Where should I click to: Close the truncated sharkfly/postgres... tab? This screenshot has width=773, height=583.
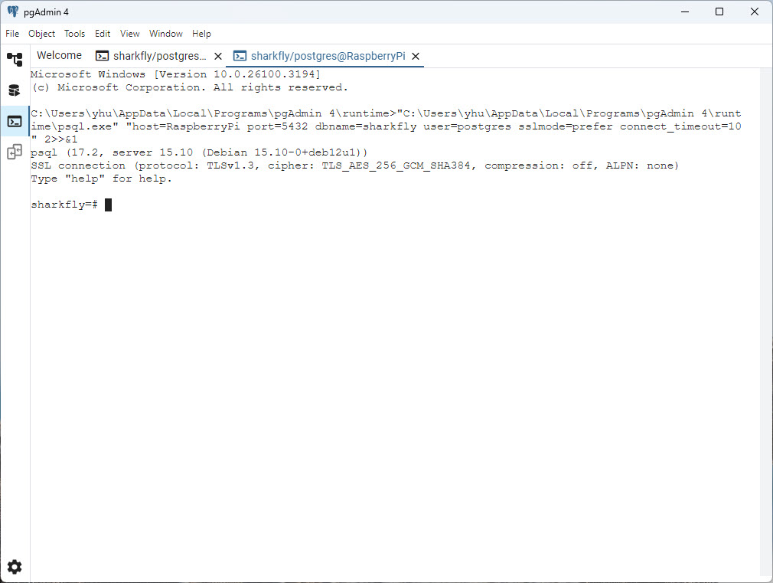pyautogui.click(x=218, y=56)
